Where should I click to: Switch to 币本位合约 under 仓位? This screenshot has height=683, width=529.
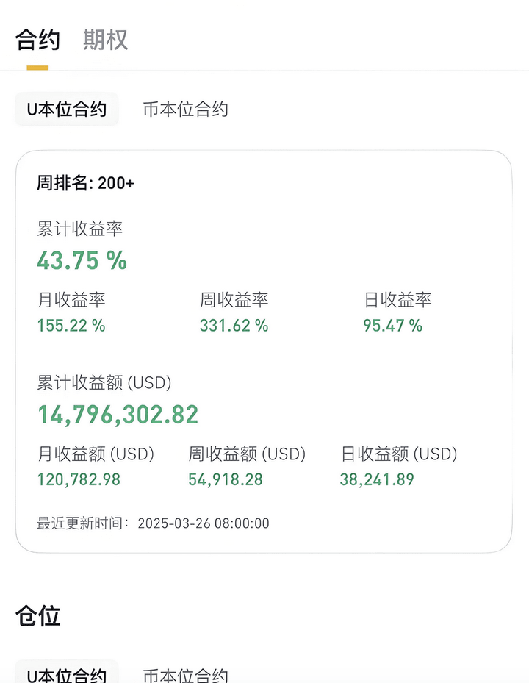tap(185, 675)
